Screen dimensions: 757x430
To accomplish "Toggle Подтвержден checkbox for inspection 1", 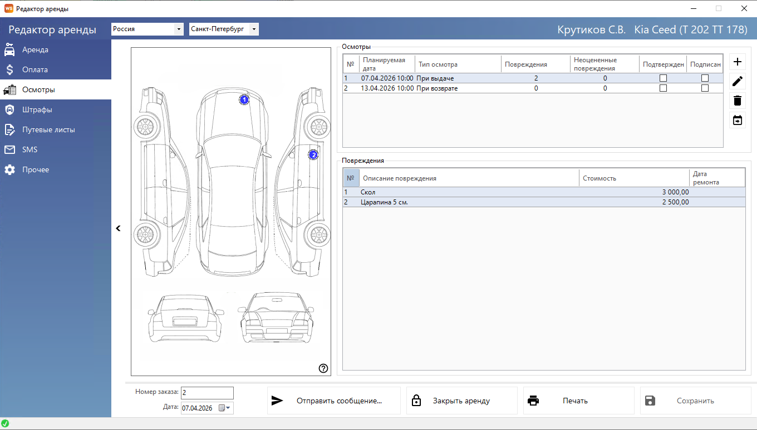I will tap(663, 78).
